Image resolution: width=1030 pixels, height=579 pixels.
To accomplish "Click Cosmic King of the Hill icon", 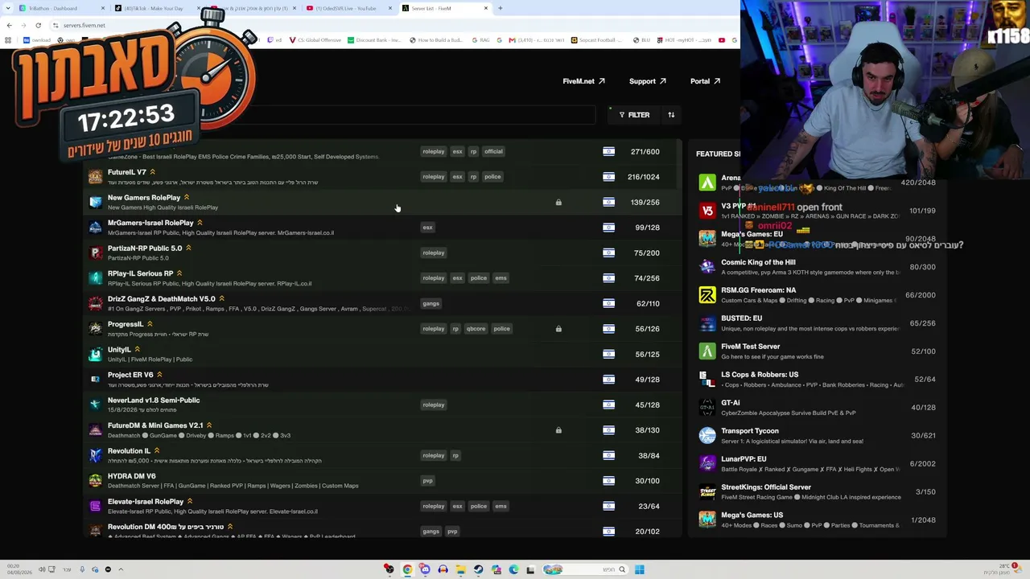I will point(707,267).
